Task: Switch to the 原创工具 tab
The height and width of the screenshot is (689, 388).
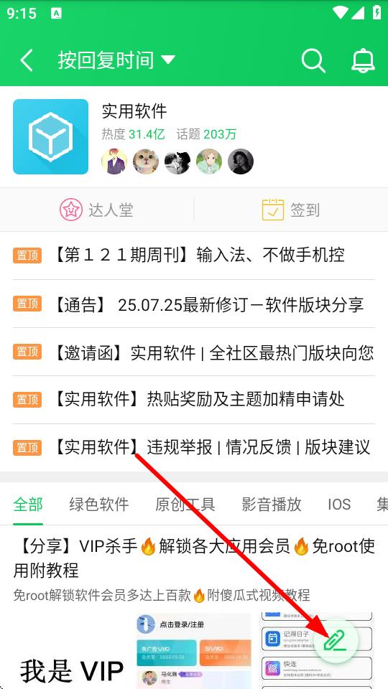Action: tap(185, 504)
